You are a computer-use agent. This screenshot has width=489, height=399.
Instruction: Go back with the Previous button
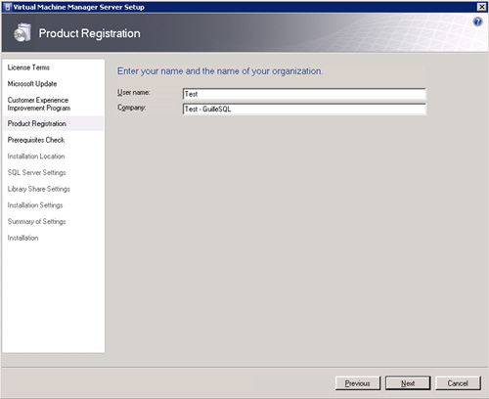click(358, 383)
